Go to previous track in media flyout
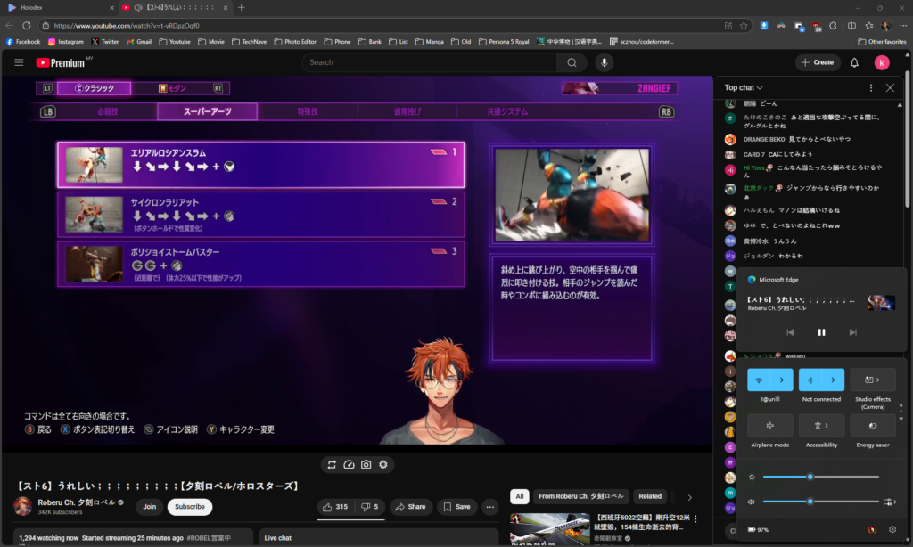The width and height of the screenshot is (913, 547). (x=790, y=332)
